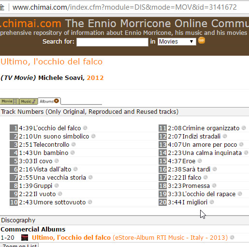Screen dimensions: 249x247
Task: Click the browser address bar URL
Action: (125, 7)
